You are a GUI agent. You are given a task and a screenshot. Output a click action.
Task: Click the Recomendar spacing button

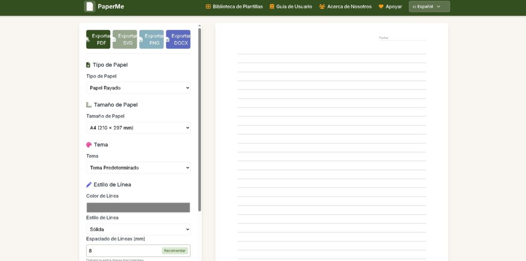(175, 251)
